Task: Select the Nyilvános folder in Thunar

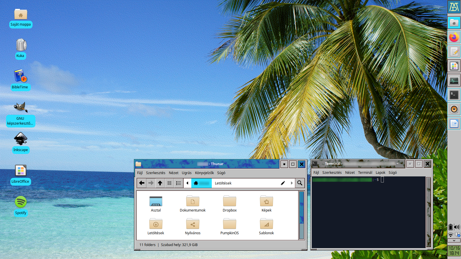Action: 193,227
